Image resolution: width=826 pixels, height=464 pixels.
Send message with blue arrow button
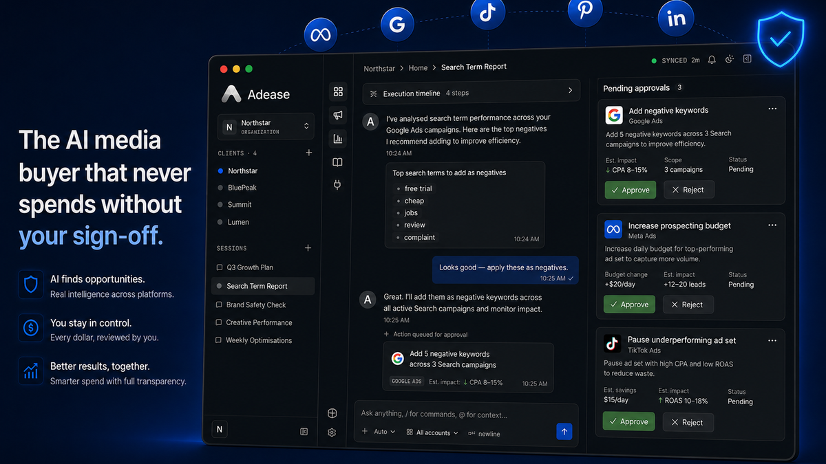click(x=564, y=431)
